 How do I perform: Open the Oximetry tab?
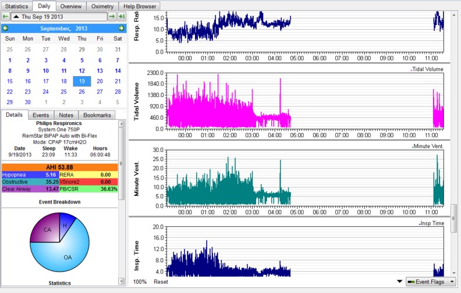[102, 6]
